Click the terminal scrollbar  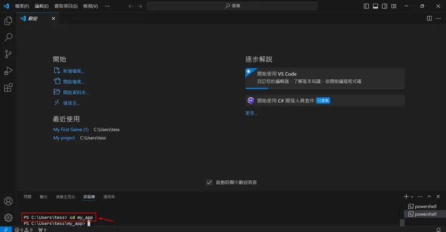coord(402,222)
